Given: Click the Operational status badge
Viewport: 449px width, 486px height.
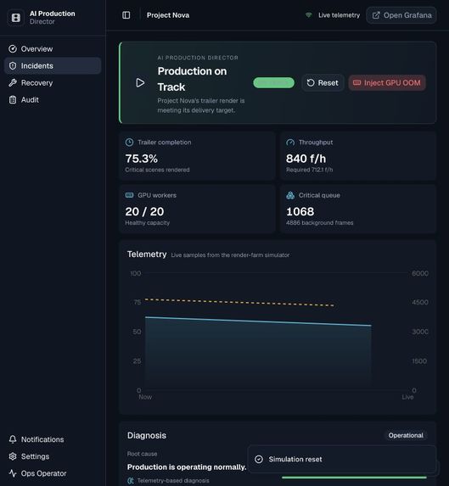Looking at the screenshot, I should (x=406, y=435).
